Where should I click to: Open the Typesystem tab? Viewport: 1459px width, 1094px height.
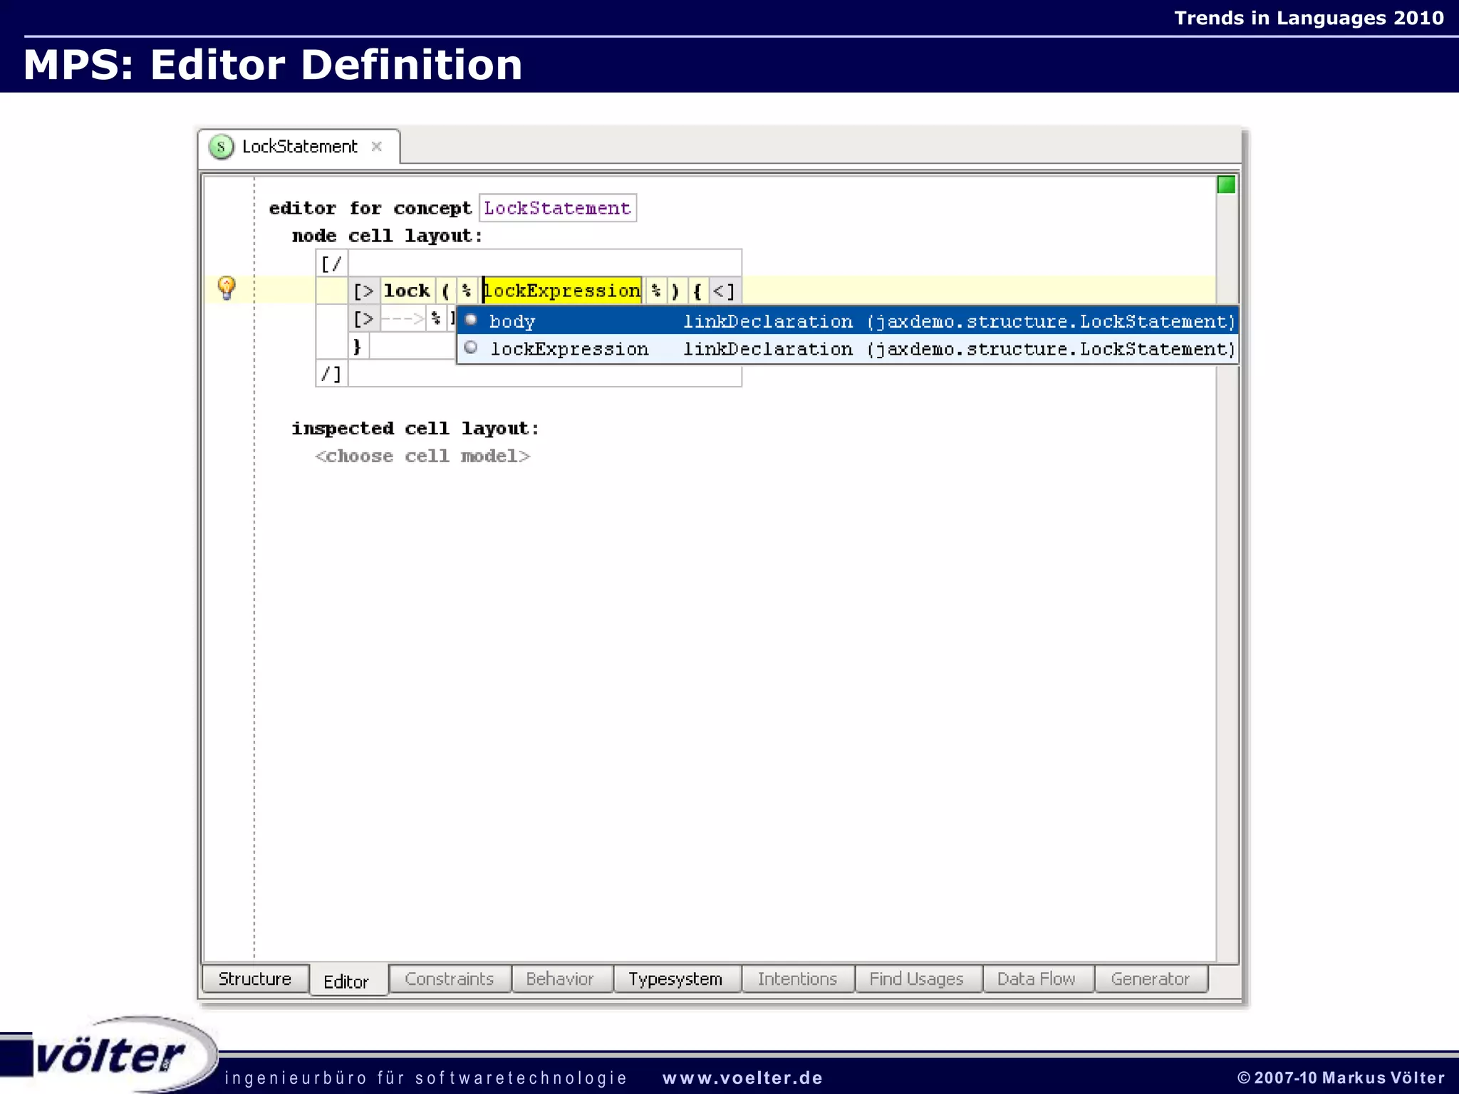coord(675,979)
